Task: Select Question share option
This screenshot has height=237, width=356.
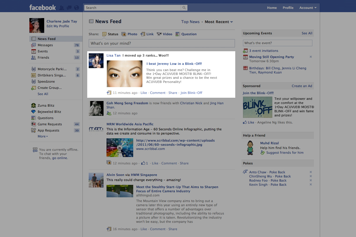Action: (186, 34)
